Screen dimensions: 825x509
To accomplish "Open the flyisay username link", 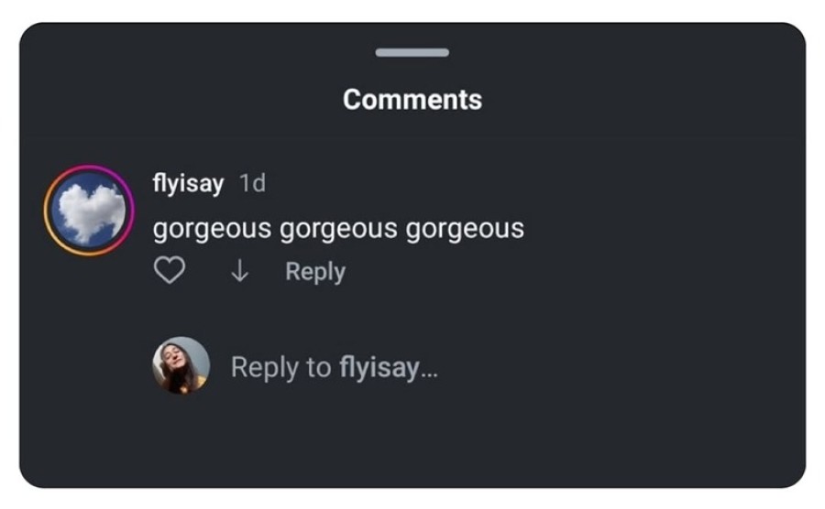I will click(188, 183).
